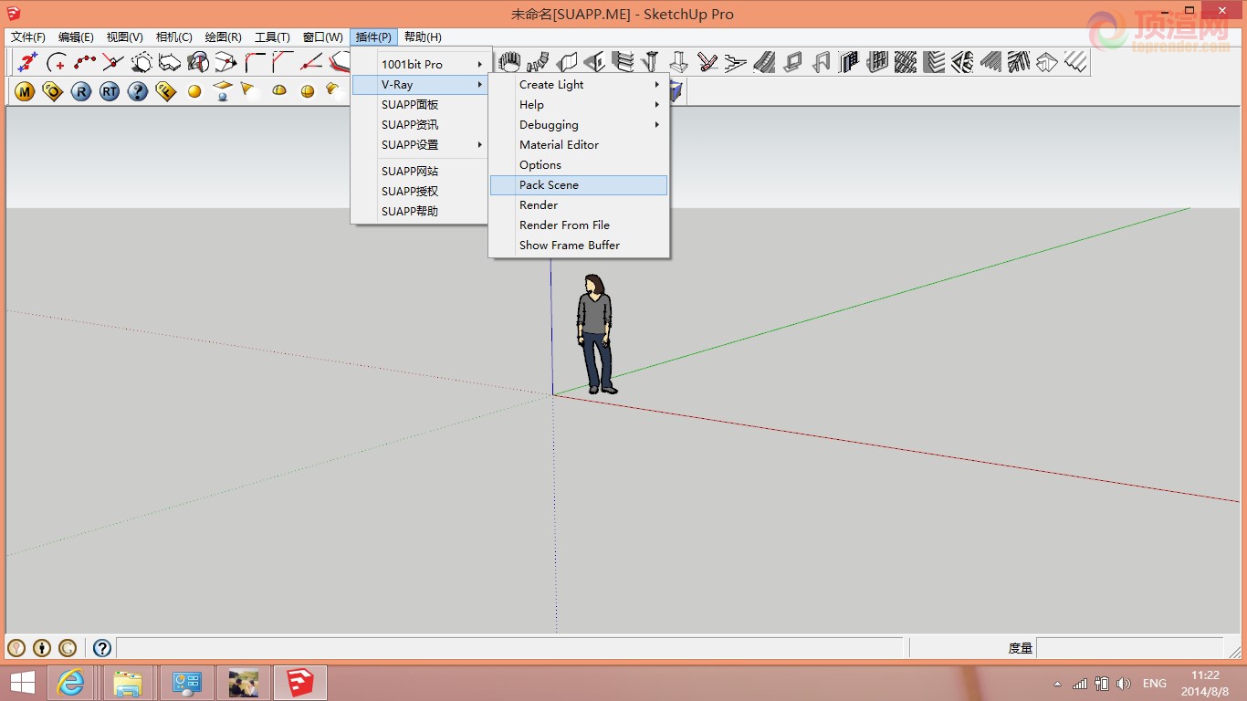Click 1001bit point-on-face question mark icon

(28, 62)
